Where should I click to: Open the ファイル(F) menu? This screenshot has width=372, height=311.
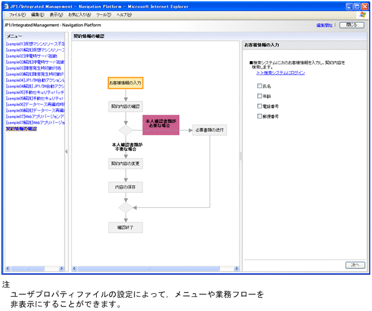[x=17, y=14]
